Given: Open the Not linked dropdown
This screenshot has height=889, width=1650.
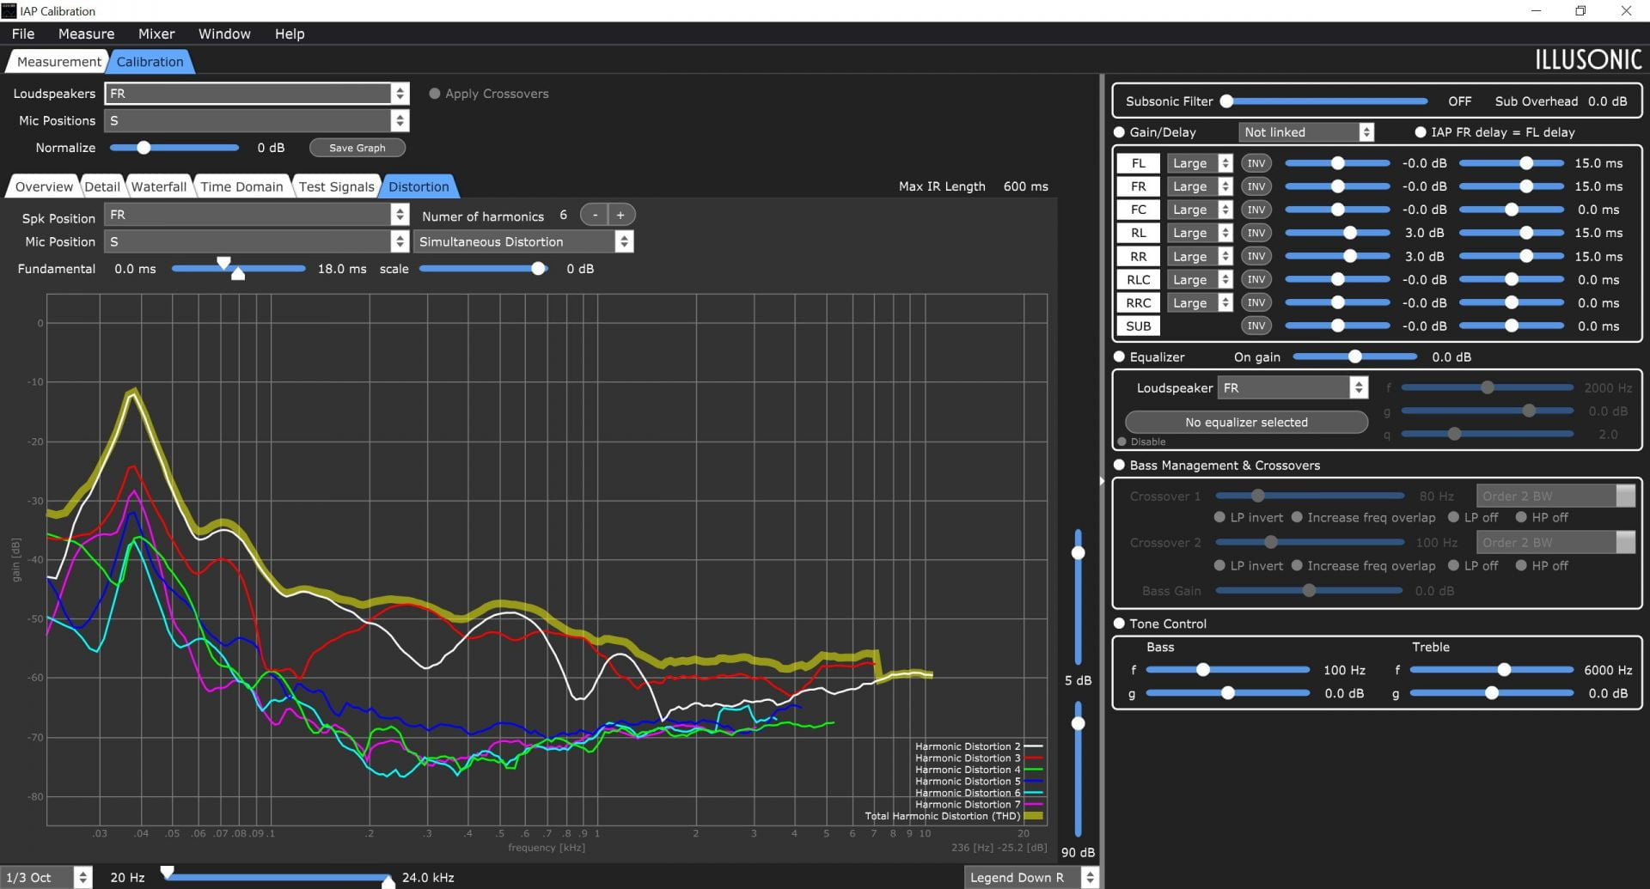Looking at the screenshot, I should pos(1306,132).
